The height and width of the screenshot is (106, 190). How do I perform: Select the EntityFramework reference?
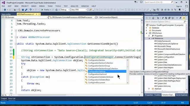(164, 41)
